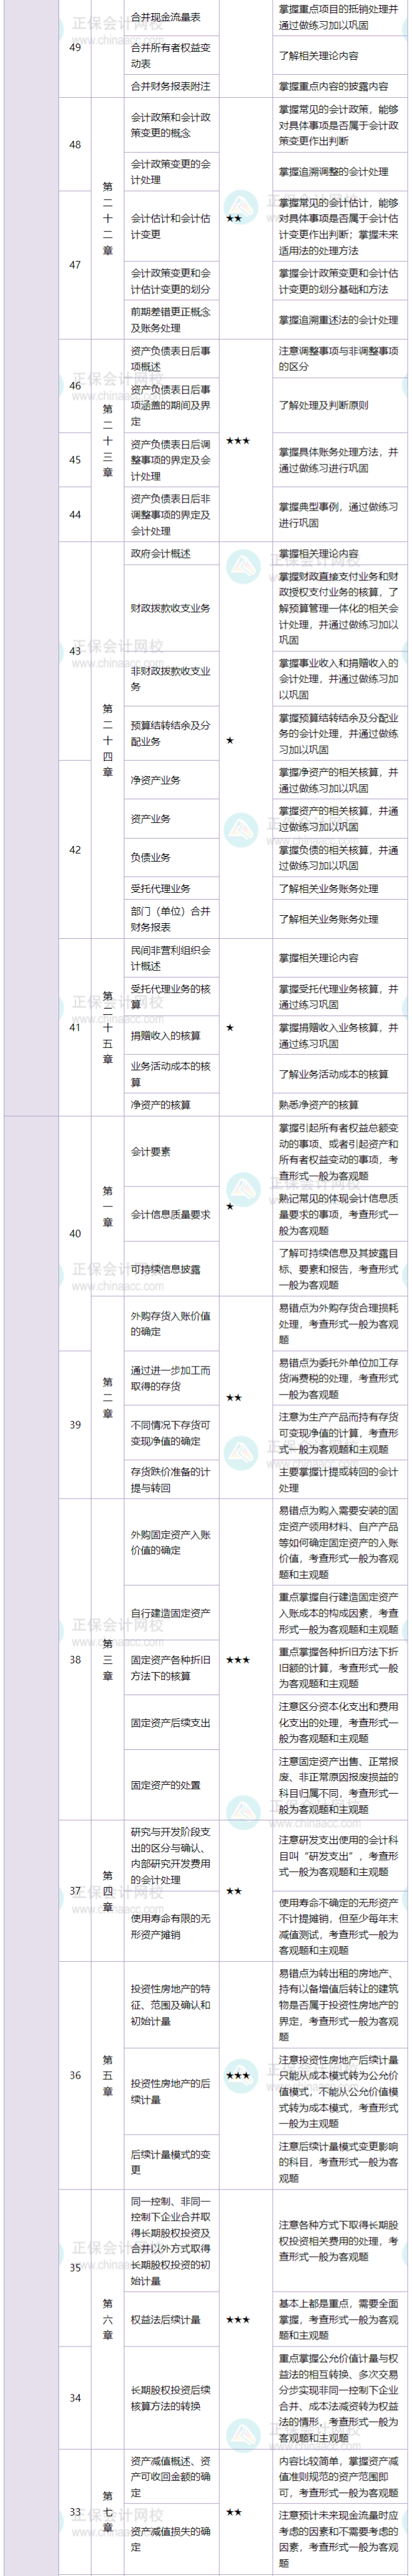Click "会计政策和会计政策变更的概念" topic

(172, 124)
